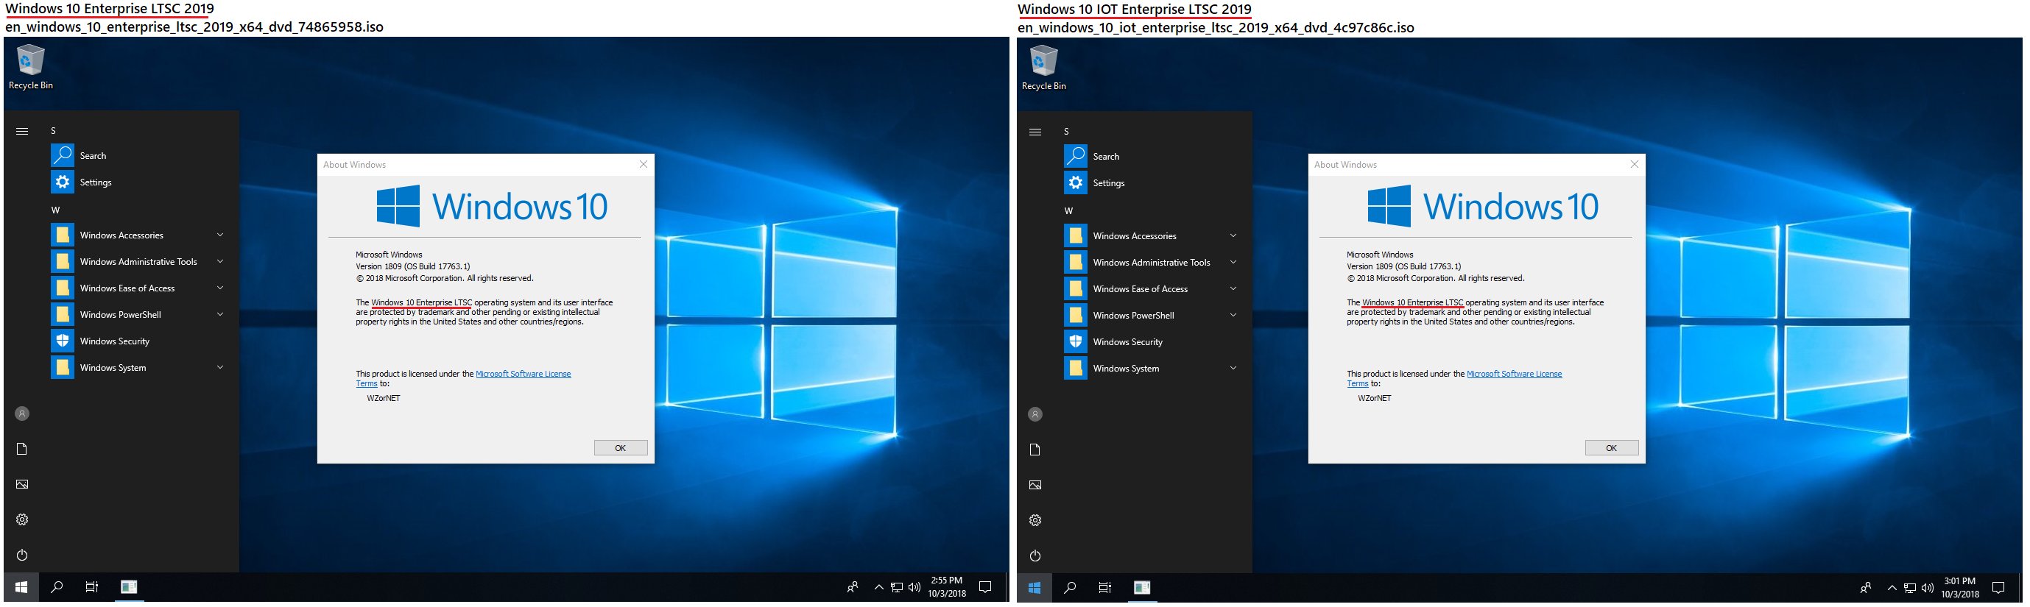Click Settings gear in left Start rail

pyautogui.click(x=22, y=519)
